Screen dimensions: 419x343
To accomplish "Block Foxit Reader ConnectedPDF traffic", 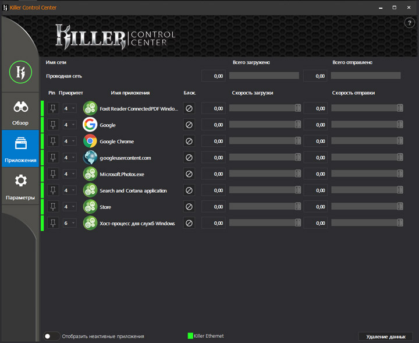I will 189,108.
